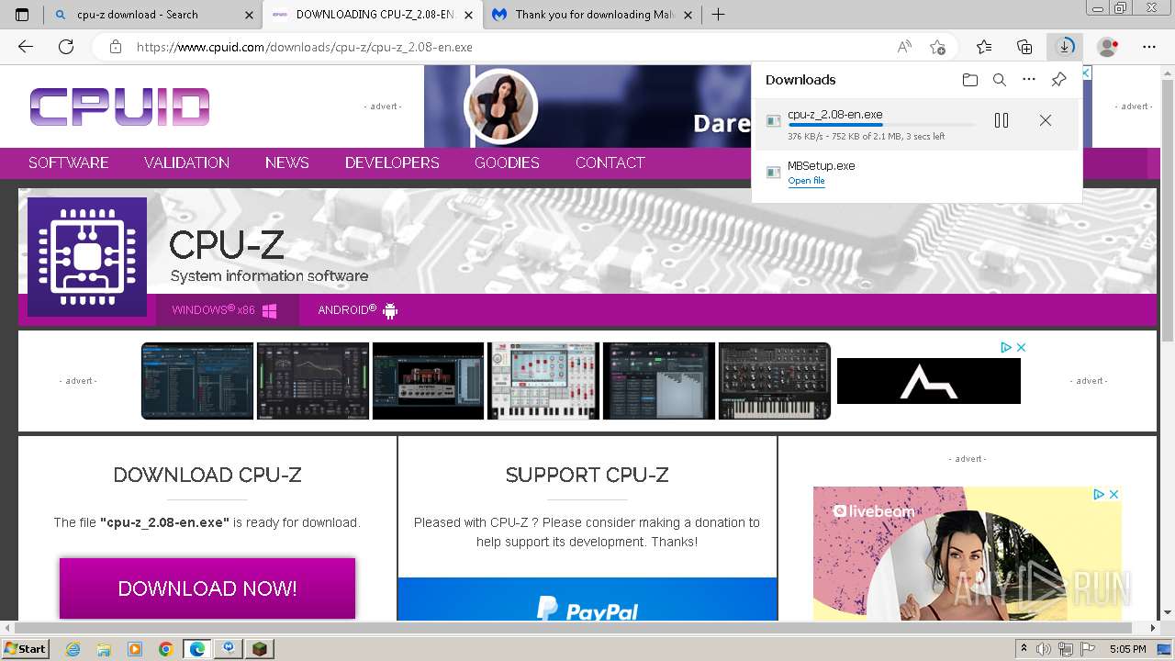The image size is (1175, 661).
Task: Select the cpu-z_2.08-en.exe file name in Downloads
Action: point(835,115)
